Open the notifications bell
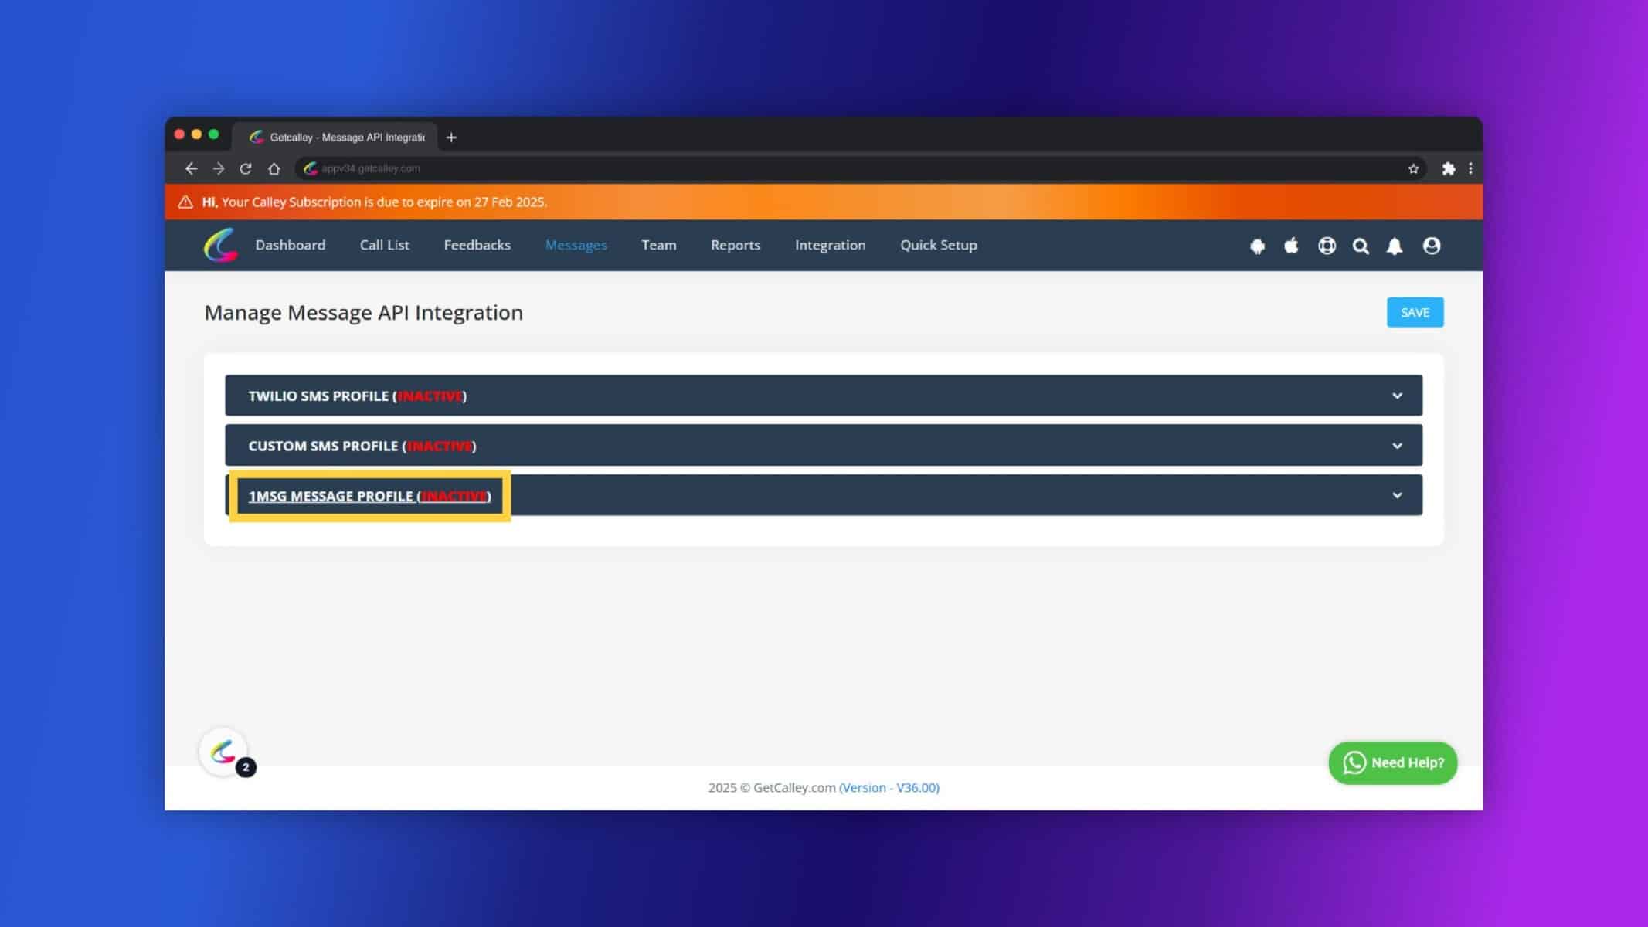Image resolution: width=1648 pixels, height=927 pixels. [x=1395, y=246]
